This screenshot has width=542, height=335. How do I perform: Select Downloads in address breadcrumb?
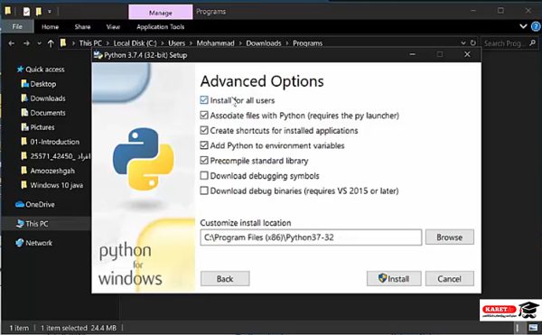coord(264,43)
